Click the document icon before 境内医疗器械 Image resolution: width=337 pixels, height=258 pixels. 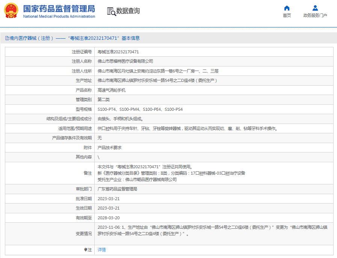(x=7, y=38)
